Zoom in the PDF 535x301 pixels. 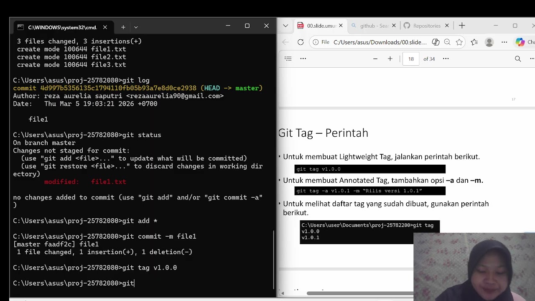390,59
